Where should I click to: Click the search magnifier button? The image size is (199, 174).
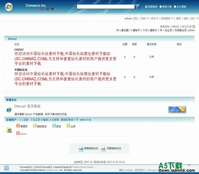pyautogui.click(x=137, y=7)
